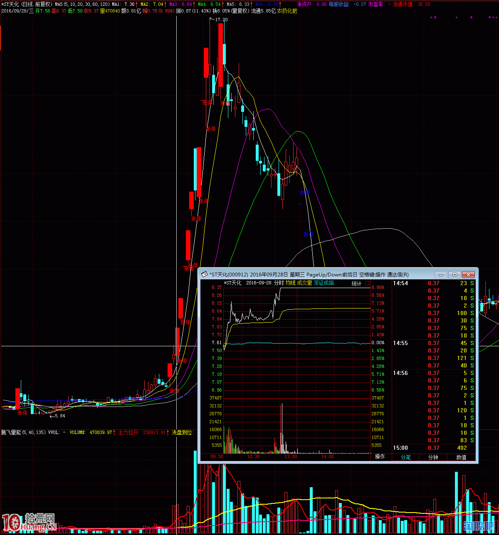Click the VOLUME: 470839.97 indicator readout
Screen dimensions: 499x535
point(91,433)
